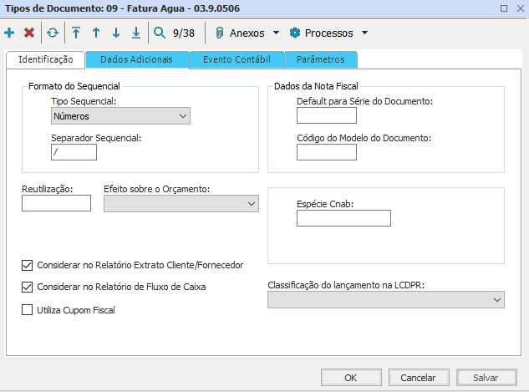Click the magnifier search icon
Image resolution: width=529 pixels, height=392 pixels.
click(x=160, y=33)
